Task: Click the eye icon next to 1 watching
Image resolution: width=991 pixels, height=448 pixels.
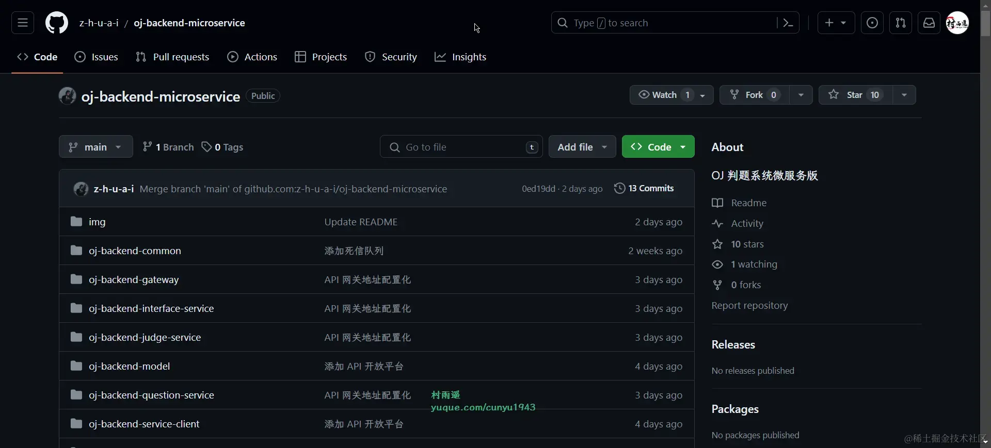Action: click(x=717, y=264)
